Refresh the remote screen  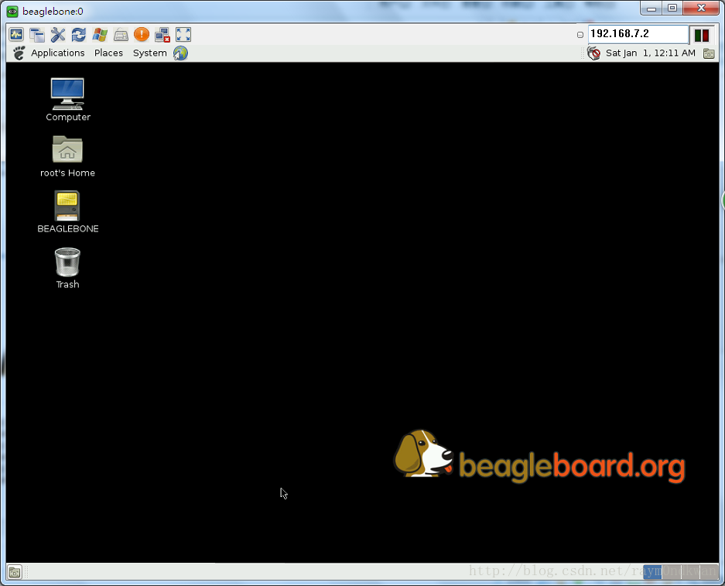(79, 35)
